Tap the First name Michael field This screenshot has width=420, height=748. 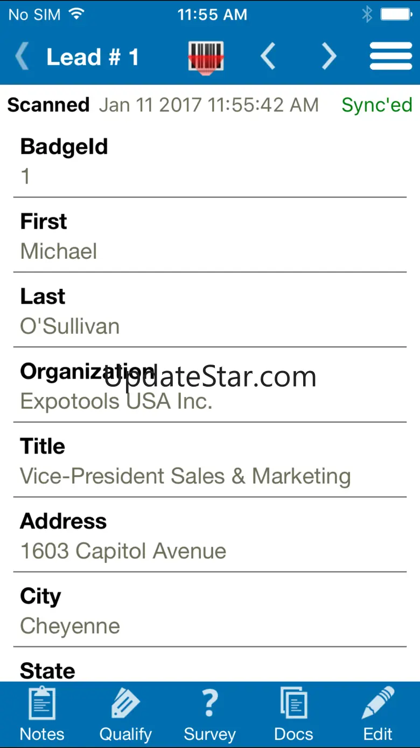[x=59, y=251]
